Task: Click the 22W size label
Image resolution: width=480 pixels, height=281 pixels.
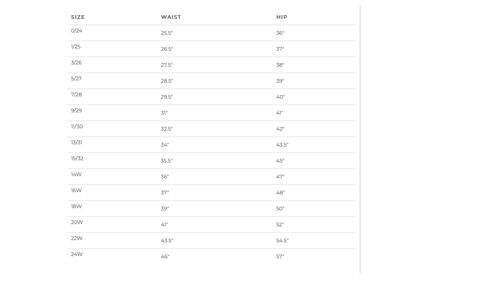Action: [77, 238]
